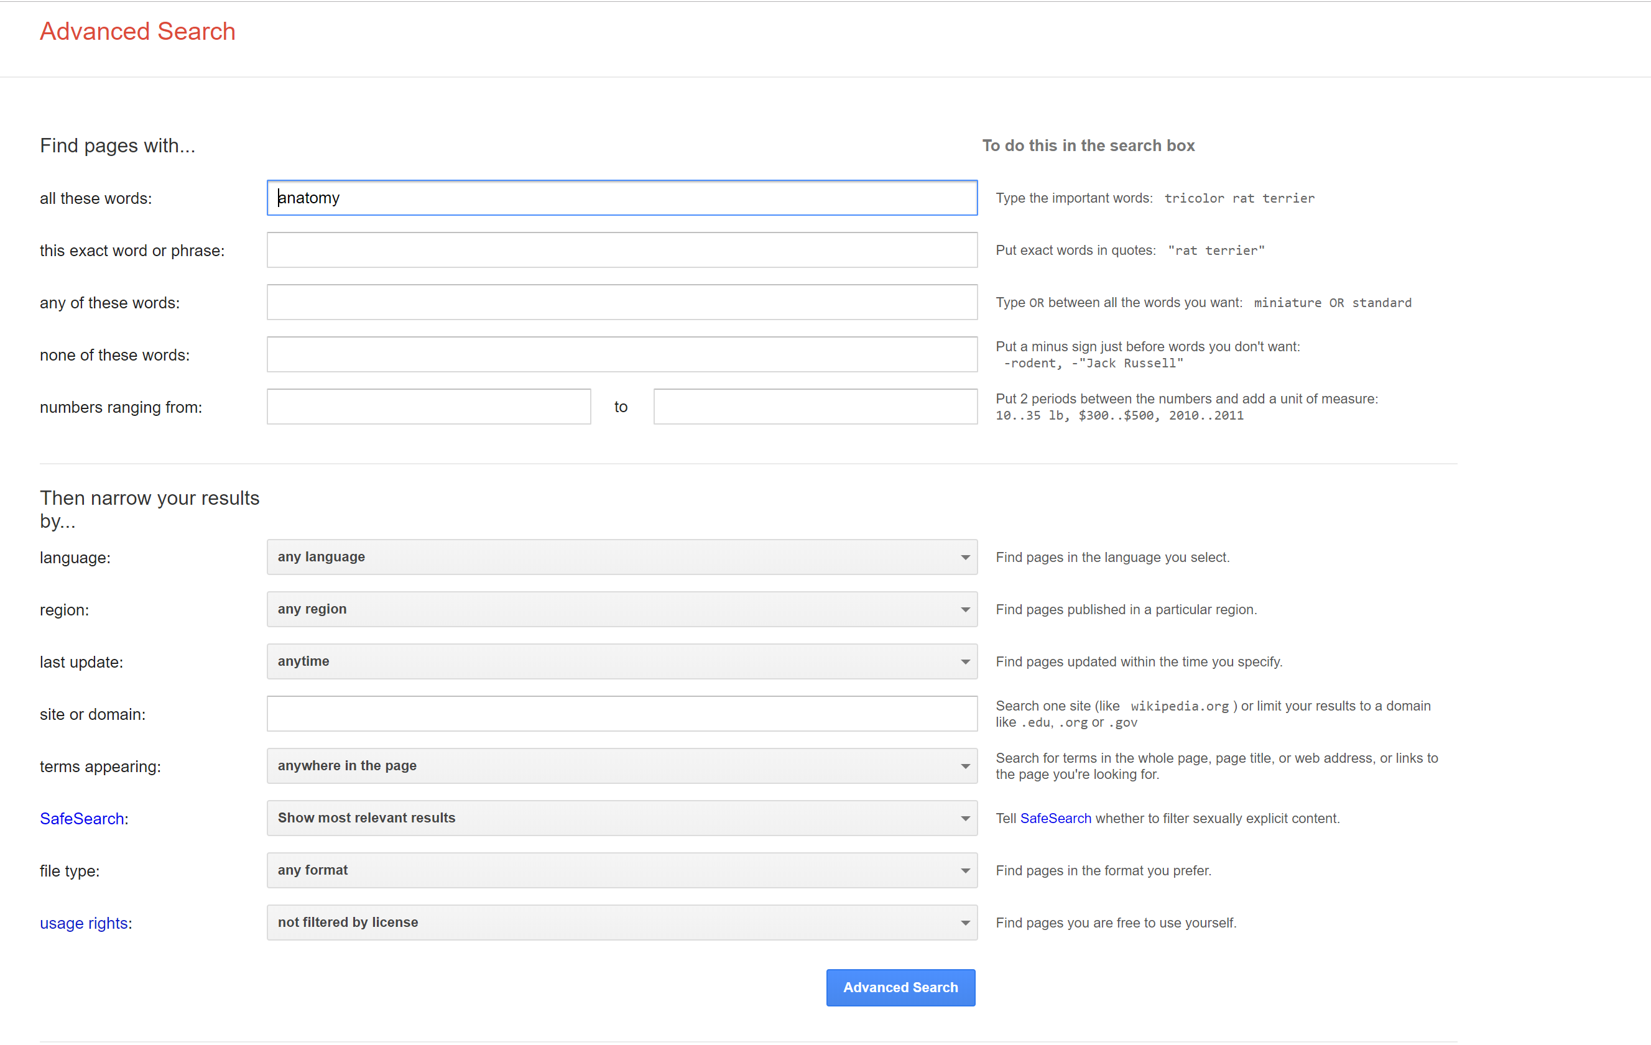Select the "all these words" input containing anatomy
This screenshot has height=1045, width=1651.
pos(621,197)
